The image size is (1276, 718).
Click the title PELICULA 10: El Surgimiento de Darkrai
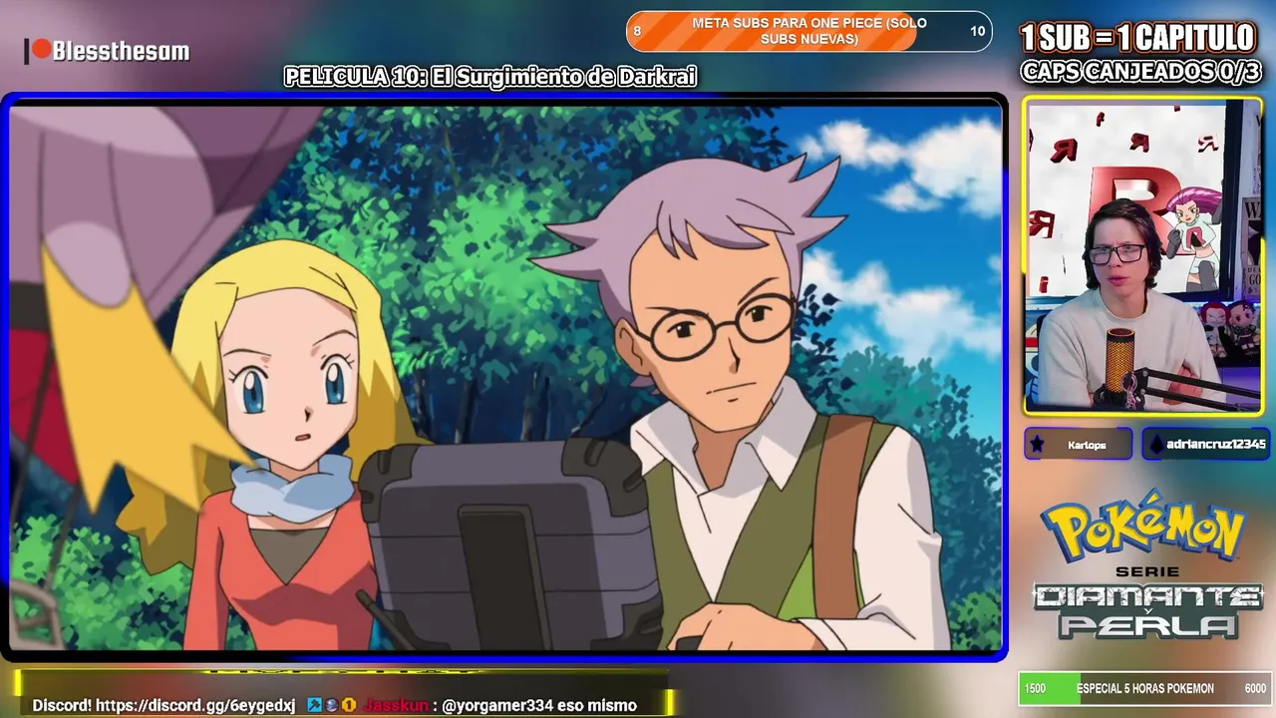[x=490, y=76]
